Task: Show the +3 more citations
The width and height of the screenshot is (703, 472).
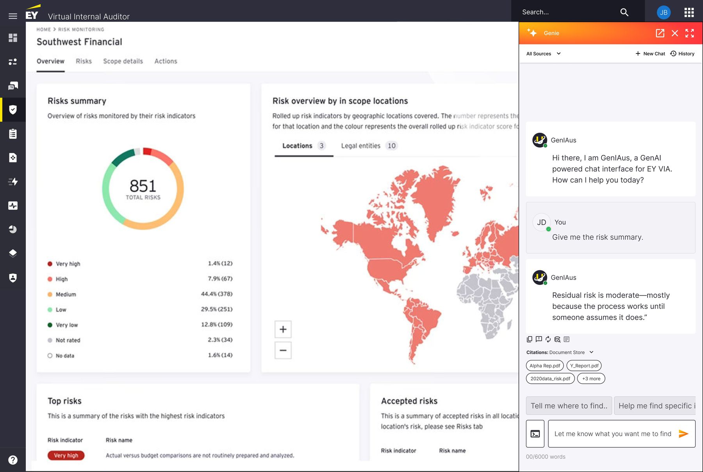Action: click(x=591, y=379)
